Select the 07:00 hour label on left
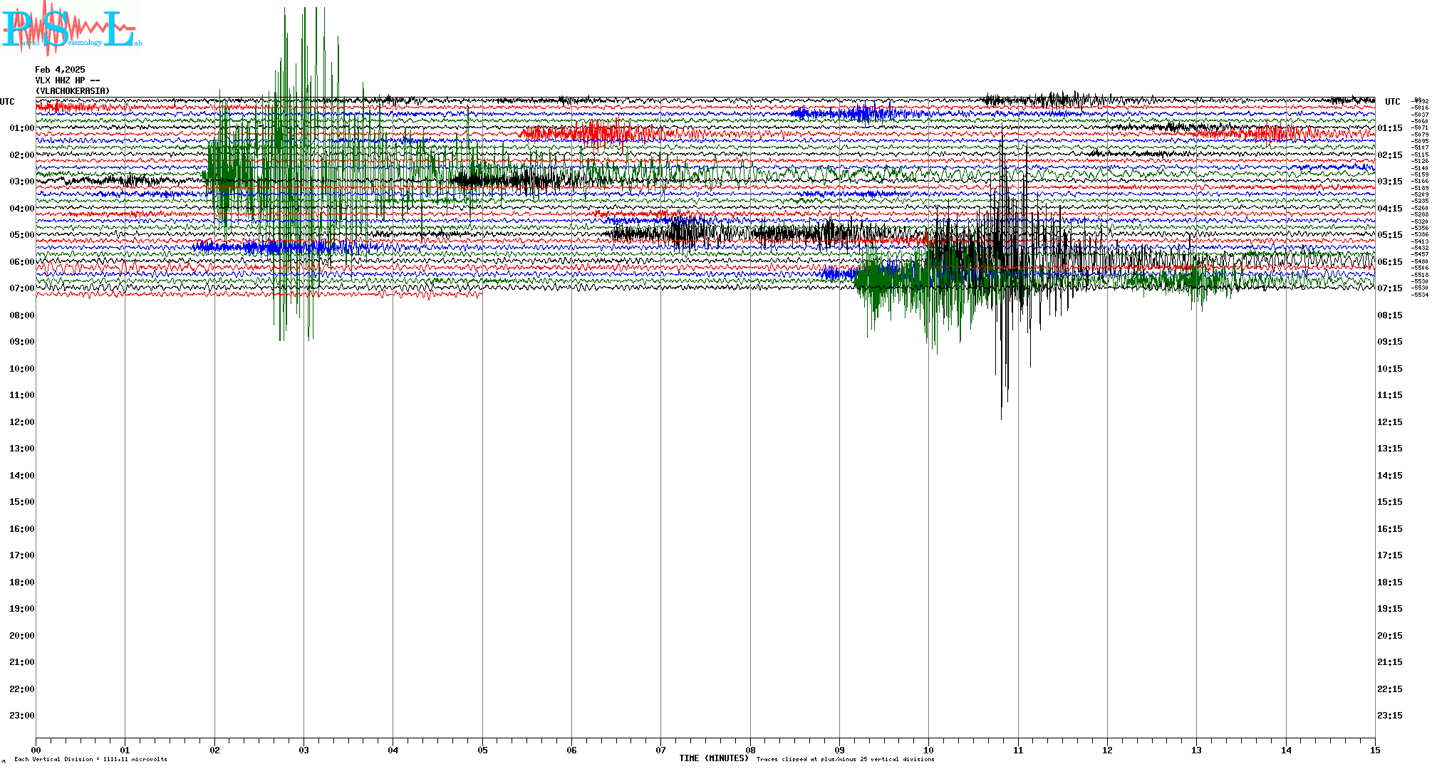This screenshot has height=769, width=1432. [x=21, y=288]
